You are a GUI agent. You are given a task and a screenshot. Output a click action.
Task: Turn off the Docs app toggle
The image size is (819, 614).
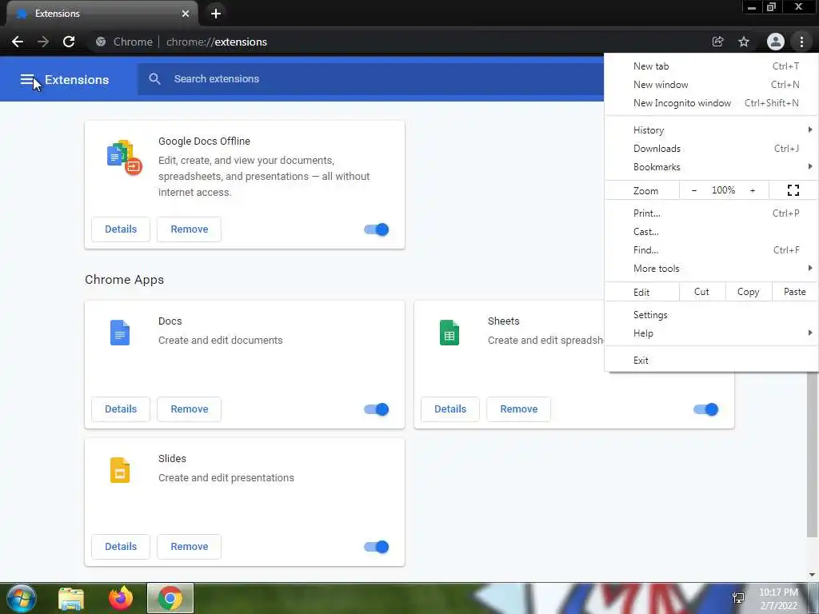[377, 409]
